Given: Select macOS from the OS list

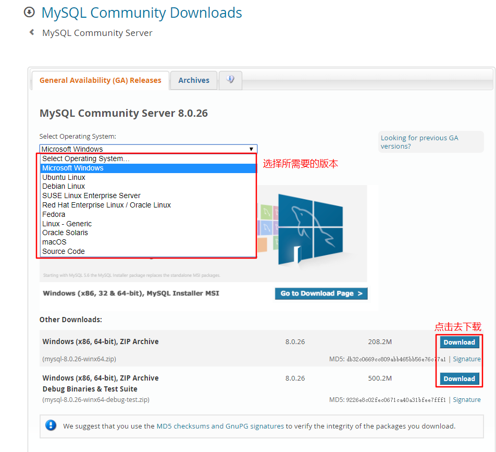Looking at the screenshot, I should click(x=148, y=242).
